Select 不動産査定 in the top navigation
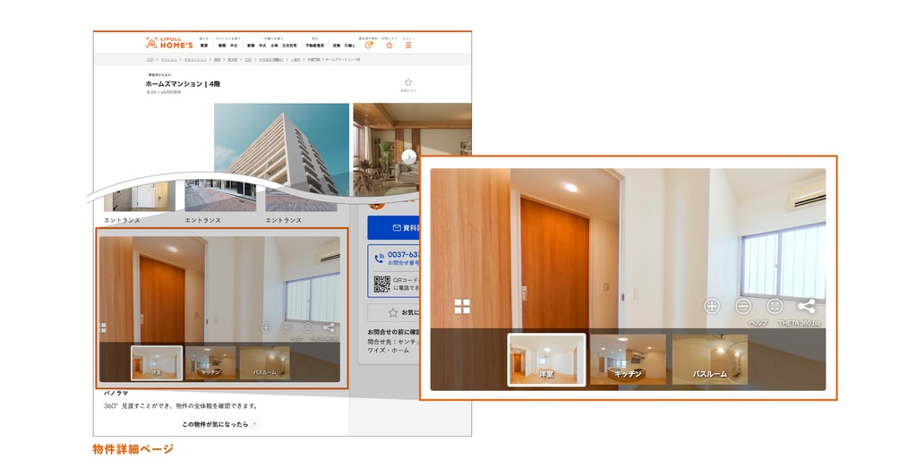 (314, 45)
